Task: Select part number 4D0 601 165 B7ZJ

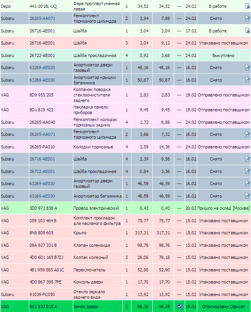Action: coord(46,257)
